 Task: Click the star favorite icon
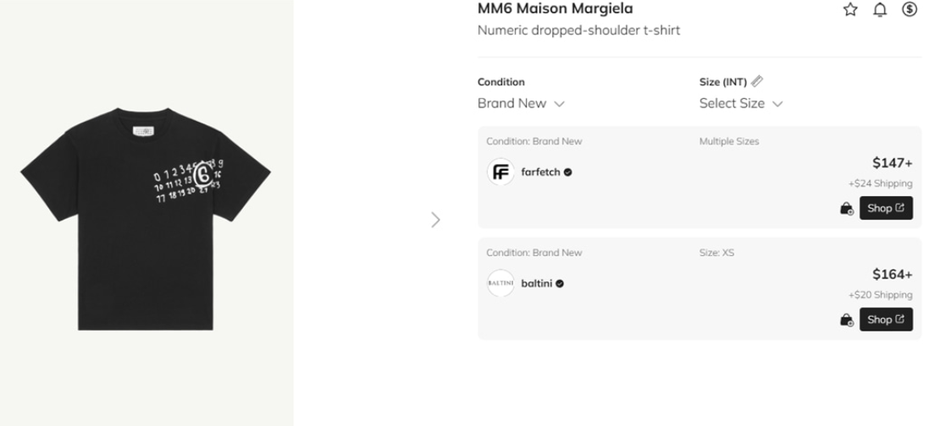click(x=850, y=9)
